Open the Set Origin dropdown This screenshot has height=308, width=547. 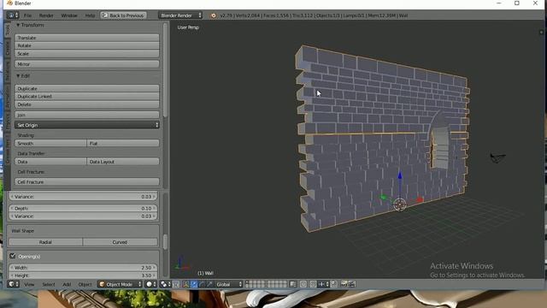pos(87,125)
